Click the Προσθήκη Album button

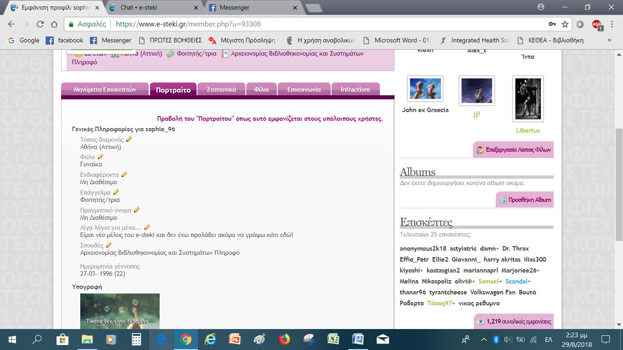525,200
